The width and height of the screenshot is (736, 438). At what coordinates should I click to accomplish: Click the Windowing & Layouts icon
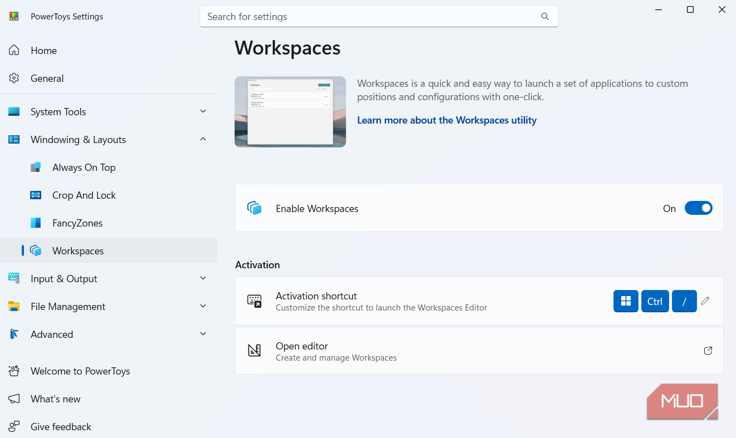point(14,139)
